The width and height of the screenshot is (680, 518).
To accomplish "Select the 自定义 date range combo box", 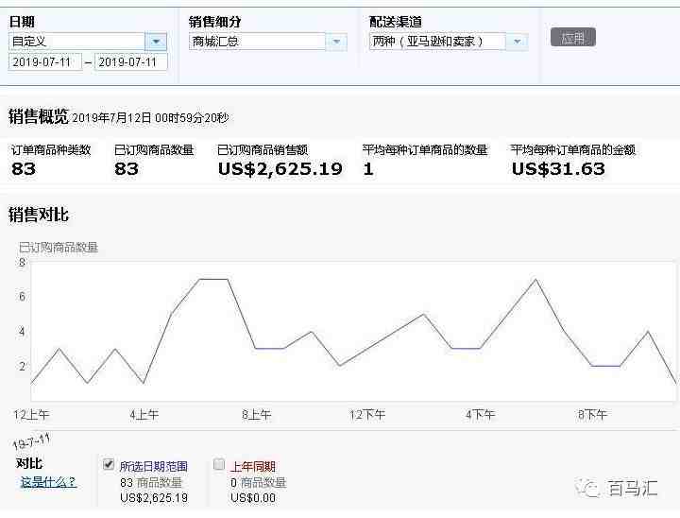I will click(x=88, y=42).
